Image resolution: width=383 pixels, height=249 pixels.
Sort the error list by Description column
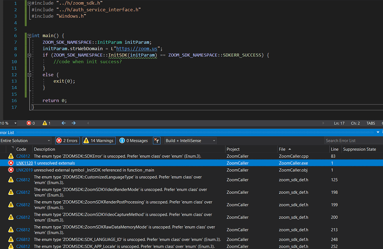[x=45, y=149]
